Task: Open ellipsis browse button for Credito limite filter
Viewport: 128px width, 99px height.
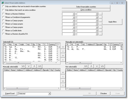Action: pyautogui.click(x=101, y=31)
